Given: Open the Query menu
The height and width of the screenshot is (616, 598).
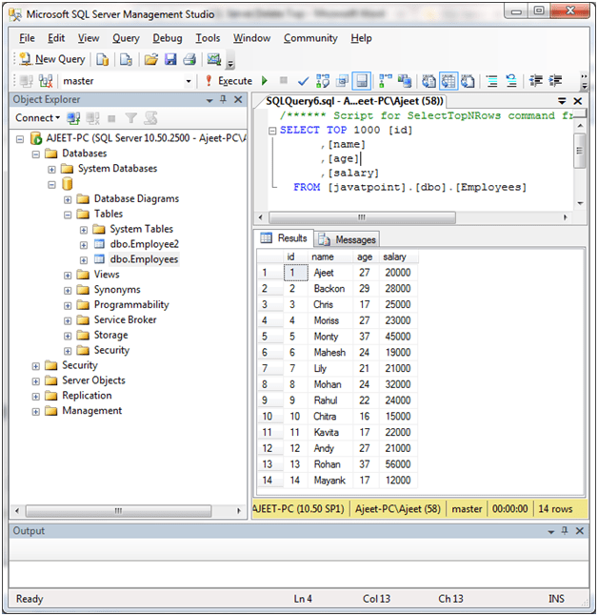Looking at the screenshot, I should pos(126,38).
